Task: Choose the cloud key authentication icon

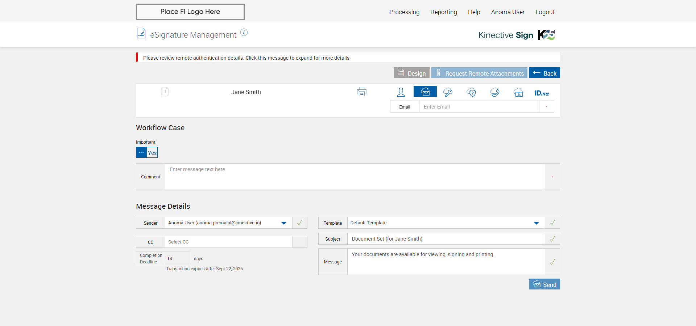Action: tap(448, 92)
